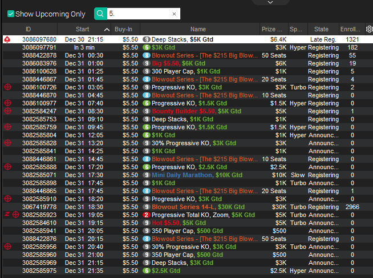This screenshot has width=373, height=278.
Task: Select the Deep Stacks, $3K Gtd tournament
Action: tap(183, 263)
